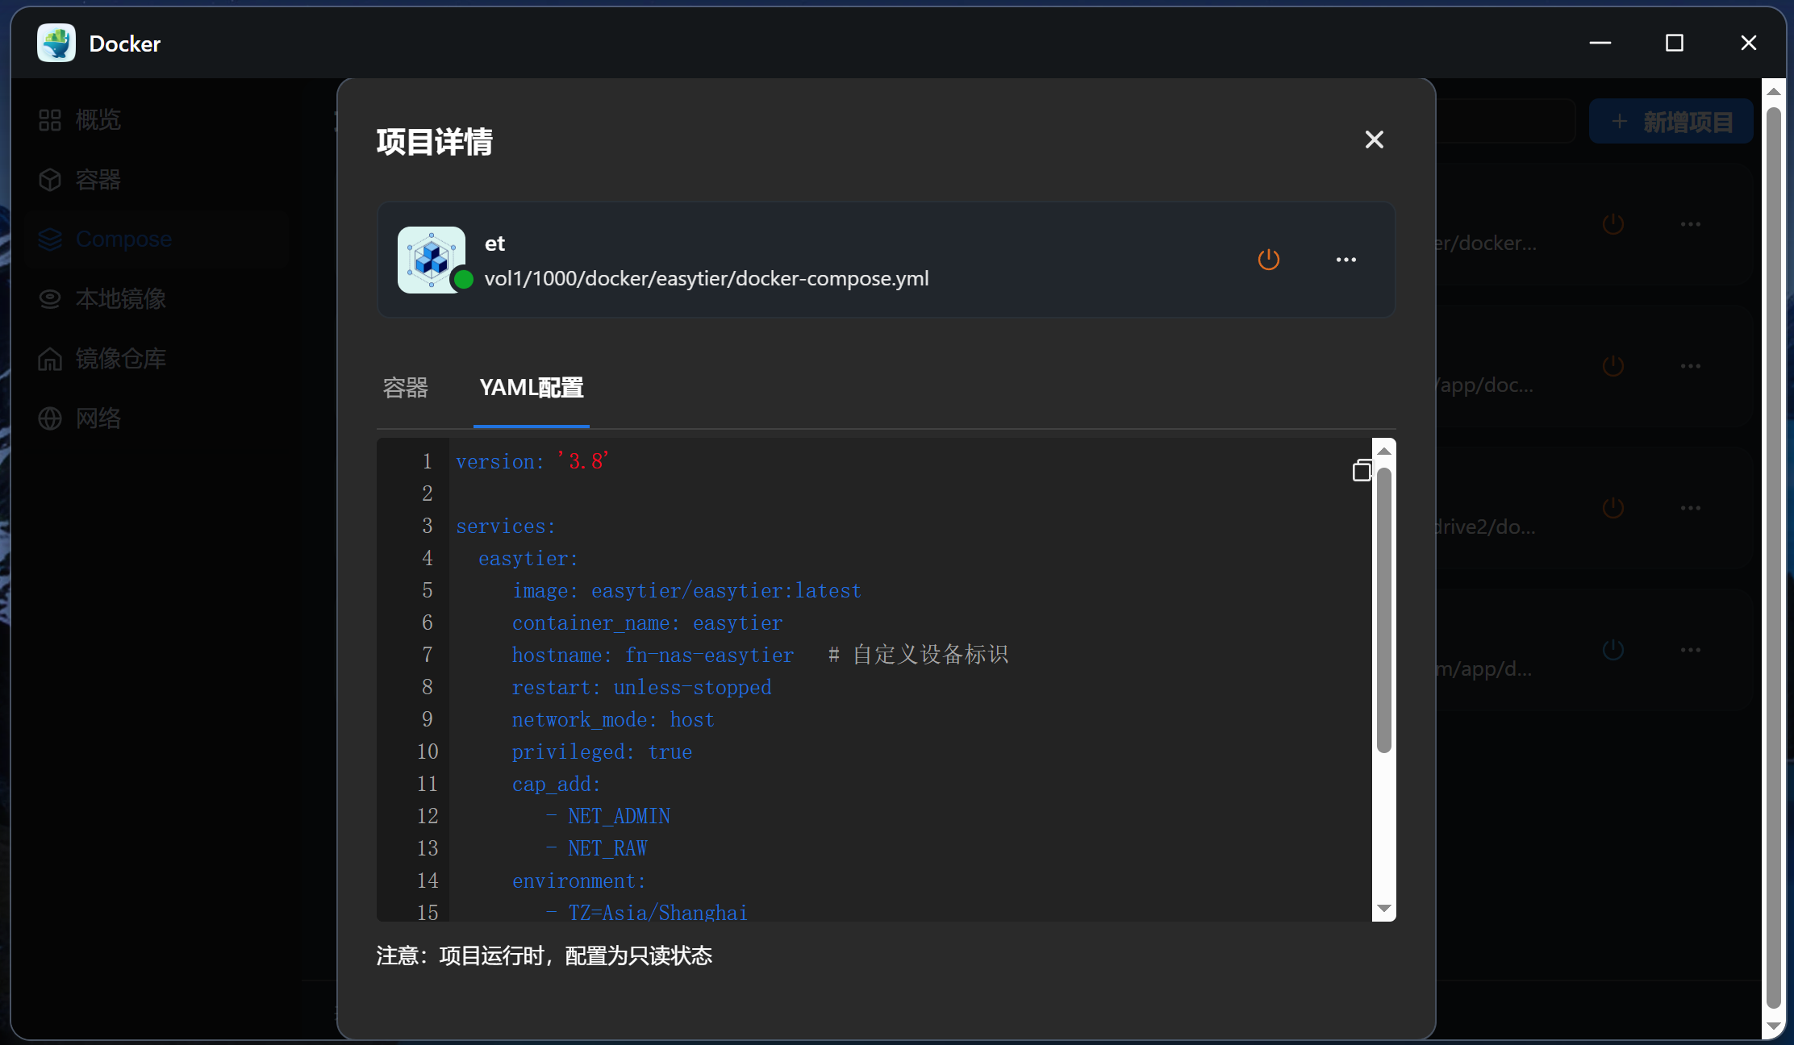1794x1045 pixels.
Task: Open the Compose section in sidebar
Action: point(123,239)
